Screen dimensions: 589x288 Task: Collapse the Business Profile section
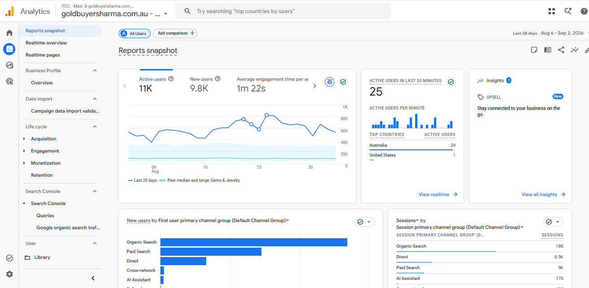click(x=95, y=70)
